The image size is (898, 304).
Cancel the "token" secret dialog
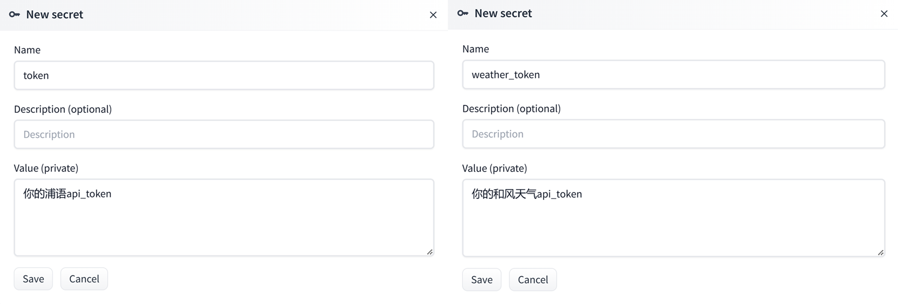[x=84, y=279]
